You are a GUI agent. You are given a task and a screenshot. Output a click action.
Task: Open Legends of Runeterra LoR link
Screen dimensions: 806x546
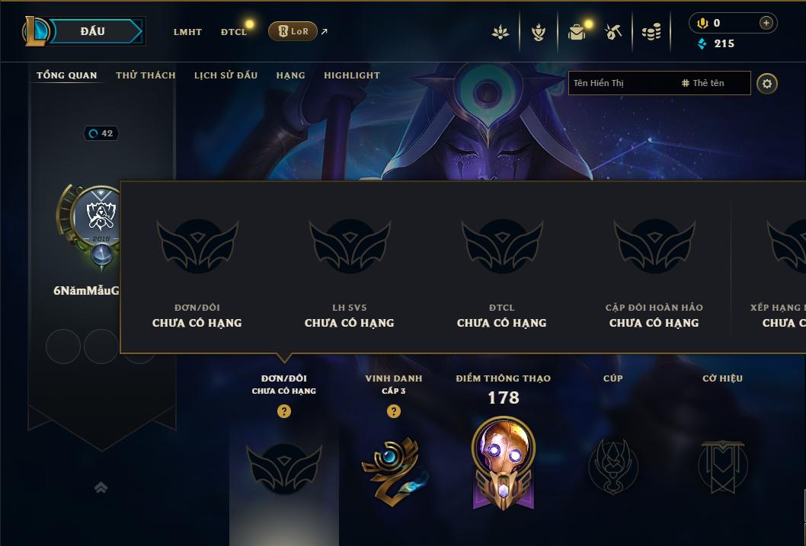click(293, 31)
